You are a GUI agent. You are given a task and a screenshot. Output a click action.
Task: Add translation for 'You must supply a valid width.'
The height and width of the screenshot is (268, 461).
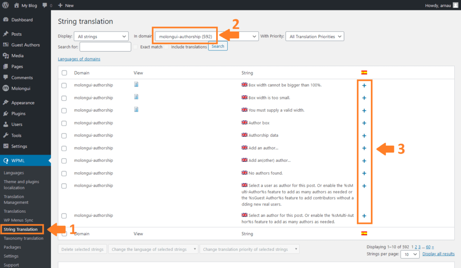tap(364, 111)
